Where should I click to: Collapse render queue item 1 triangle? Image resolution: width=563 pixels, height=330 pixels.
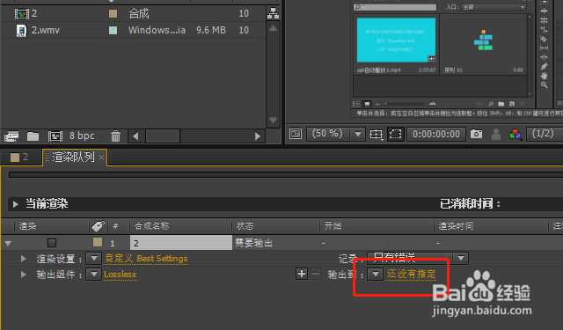8,244
